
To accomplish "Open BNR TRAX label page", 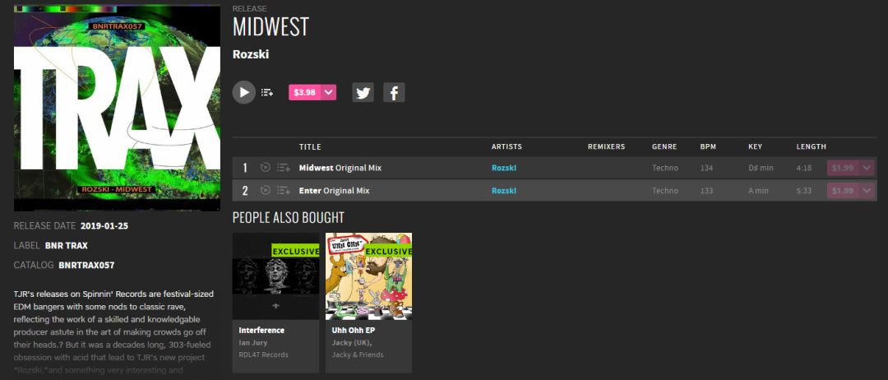I will pyautogui.click(x=67, y=245).
